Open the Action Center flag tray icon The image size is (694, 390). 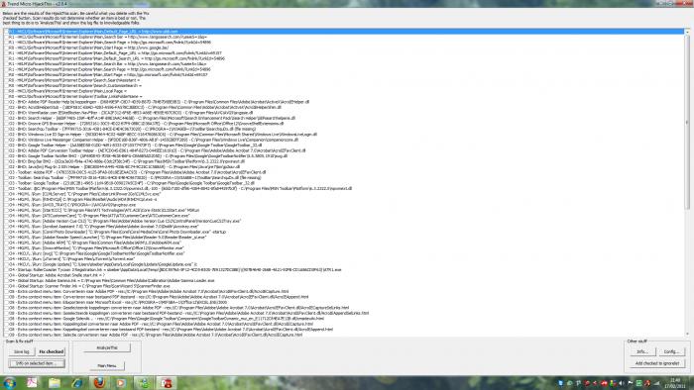coord(630,383)
